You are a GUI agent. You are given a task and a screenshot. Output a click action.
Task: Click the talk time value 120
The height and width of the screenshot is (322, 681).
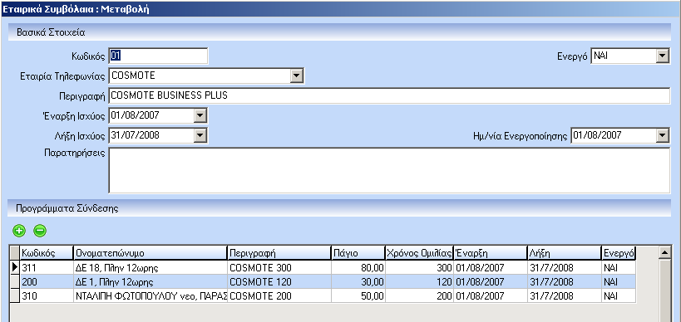[x=420, y=281]
